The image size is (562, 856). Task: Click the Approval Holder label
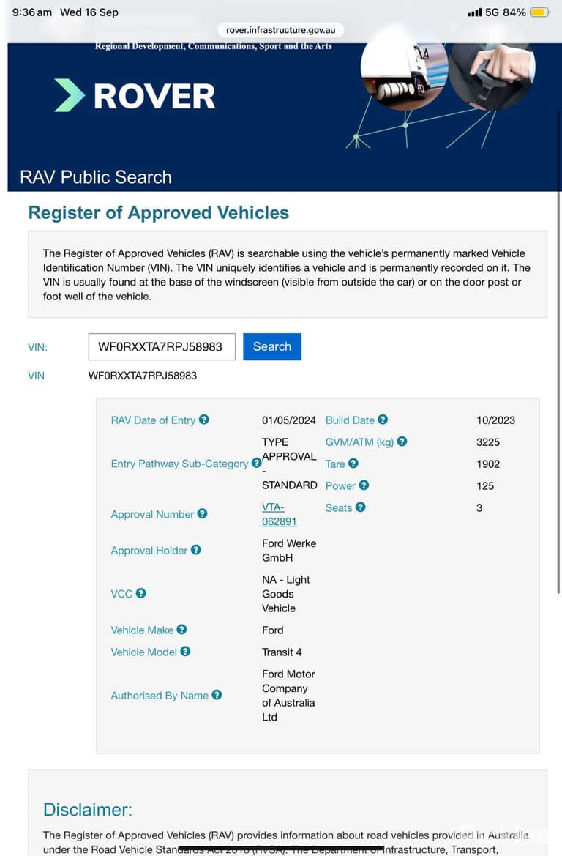click(x=149, y=551)
